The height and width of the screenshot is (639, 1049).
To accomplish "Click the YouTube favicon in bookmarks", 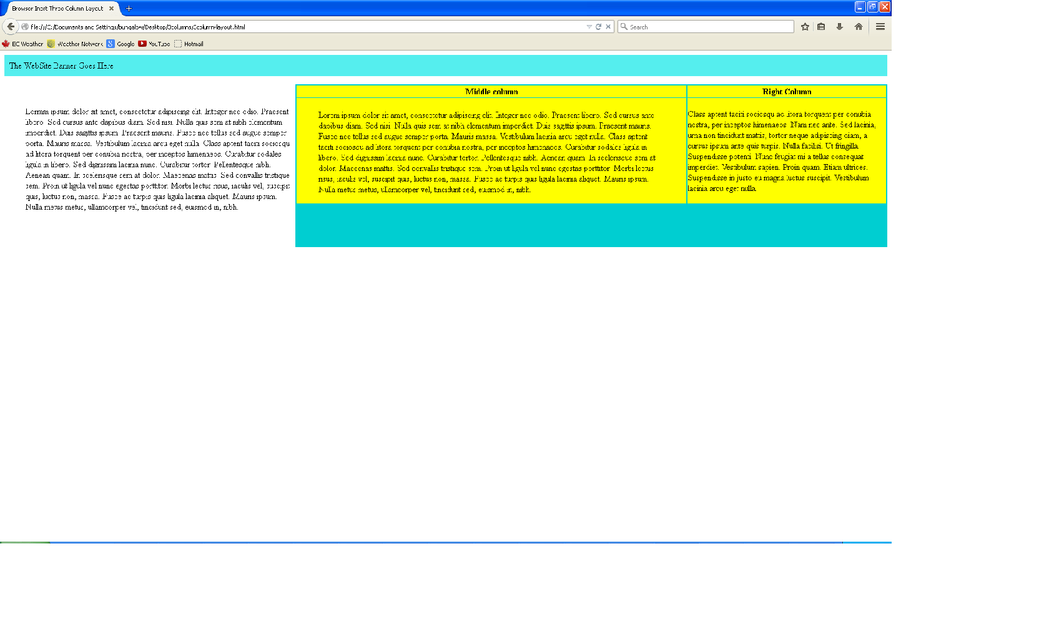I will (x=142, y=44).
